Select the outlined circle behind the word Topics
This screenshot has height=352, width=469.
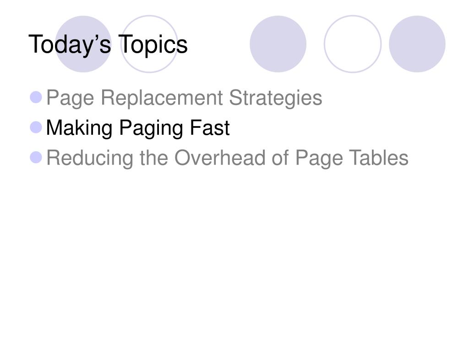coord(150,44)
